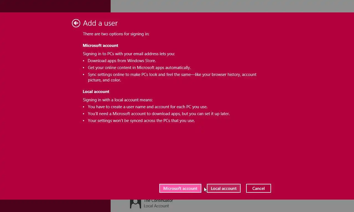Click "There are two options for signing in" text

(x=116, y=34)
